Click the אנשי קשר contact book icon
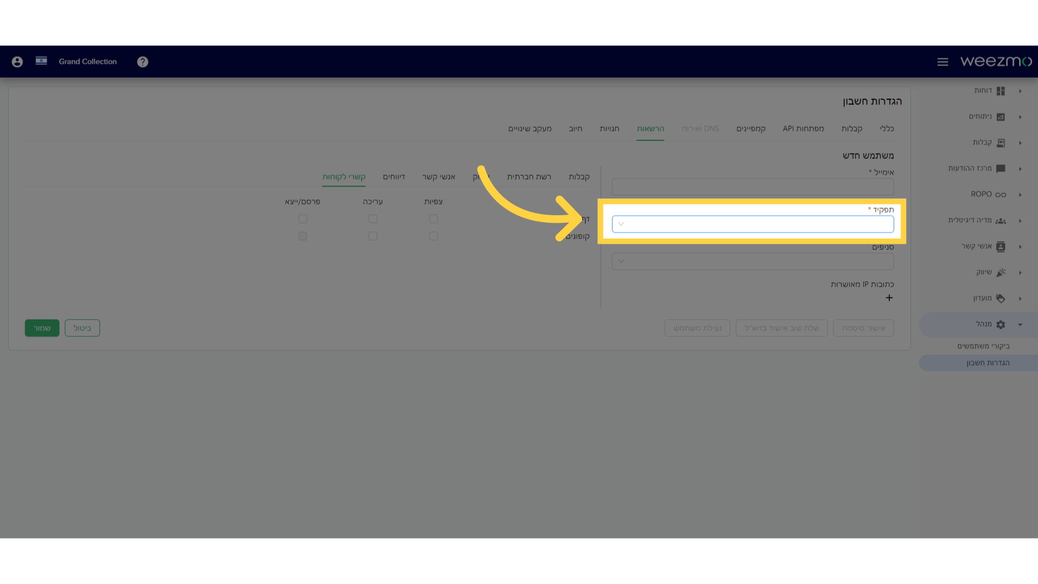The width and height of the screenshot is (1038, 584). tap(1001, 247)
